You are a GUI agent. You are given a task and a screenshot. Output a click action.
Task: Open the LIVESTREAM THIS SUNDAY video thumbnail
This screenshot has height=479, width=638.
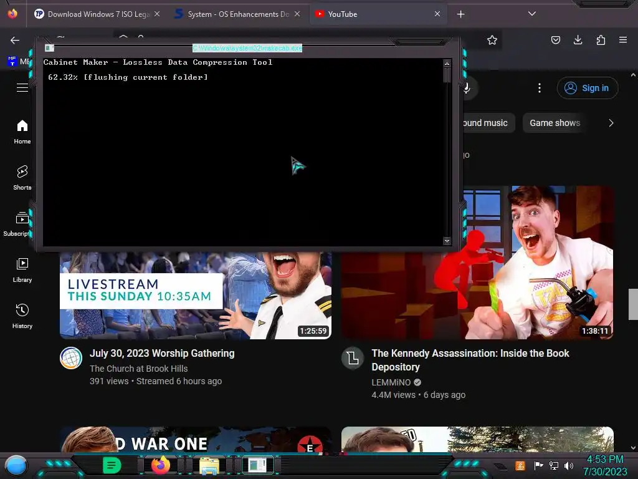[x=196, y=295]
